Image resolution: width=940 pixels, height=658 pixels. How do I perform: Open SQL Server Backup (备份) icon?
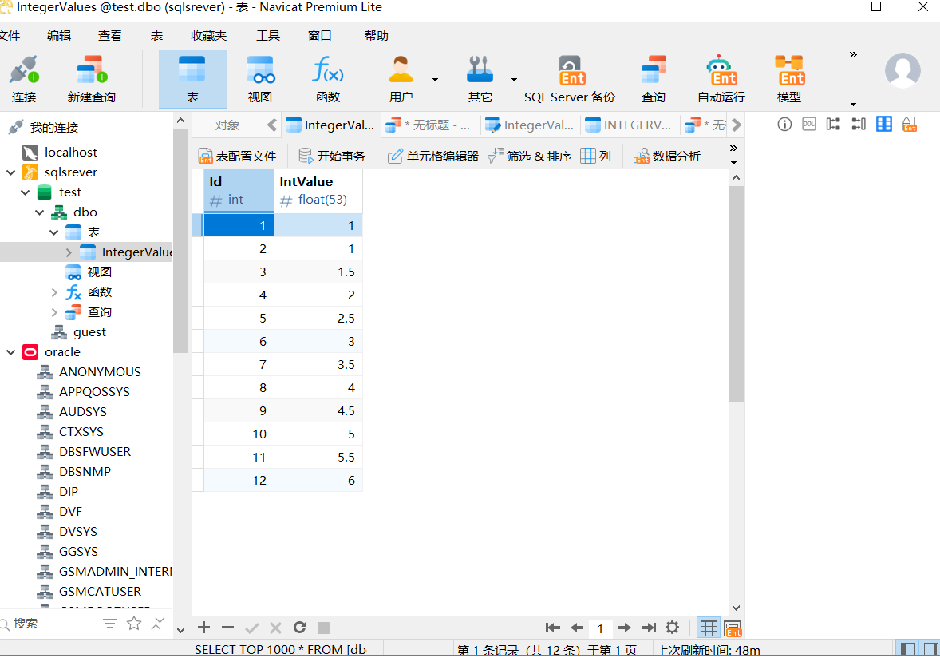click(x=570, y=79)
